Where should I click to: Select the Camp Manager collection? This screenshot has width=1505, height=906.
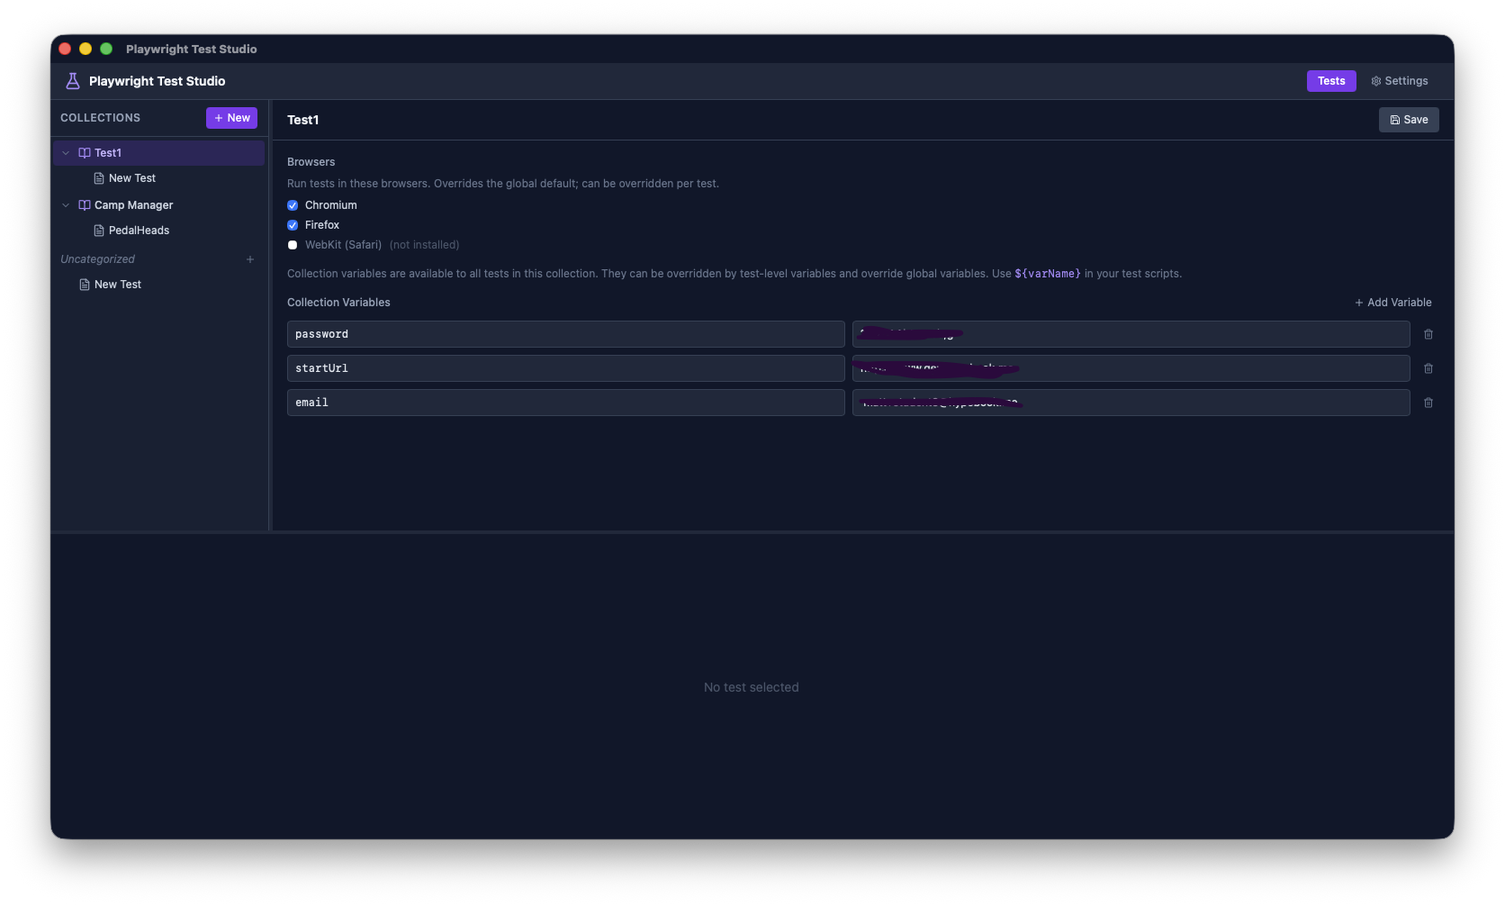tap(158, 205)
